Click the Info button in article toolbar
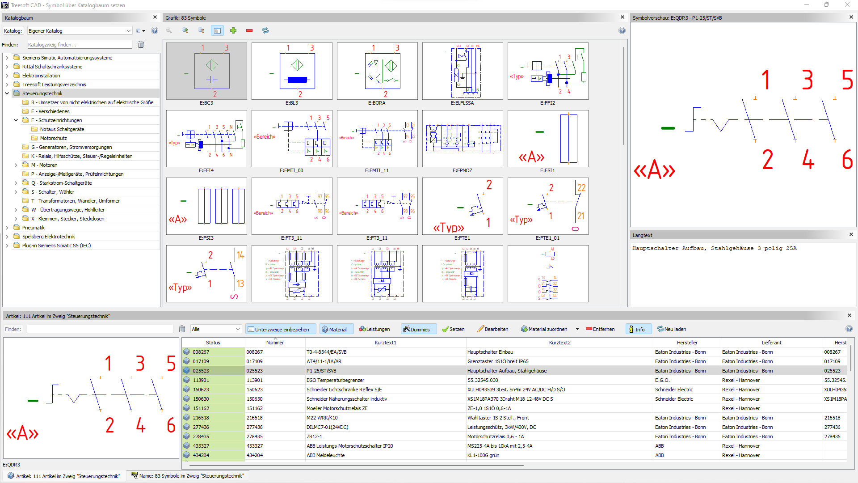The width and height of the screenshot is (858, 483). 637,329
